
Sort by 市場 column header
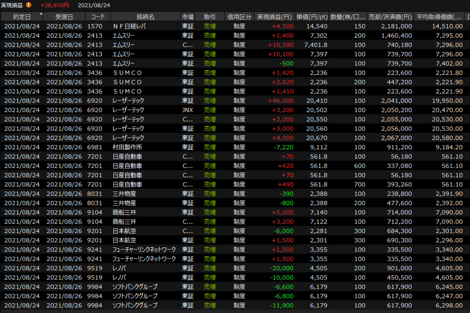[x=188, y=17]
